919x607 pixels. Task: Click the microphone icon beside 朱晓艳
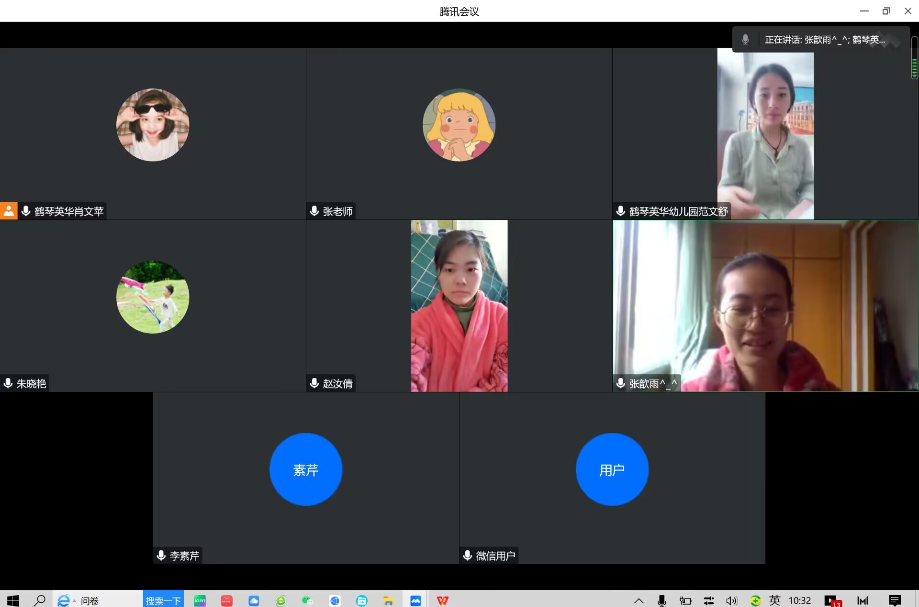click(x=8, y=383)
